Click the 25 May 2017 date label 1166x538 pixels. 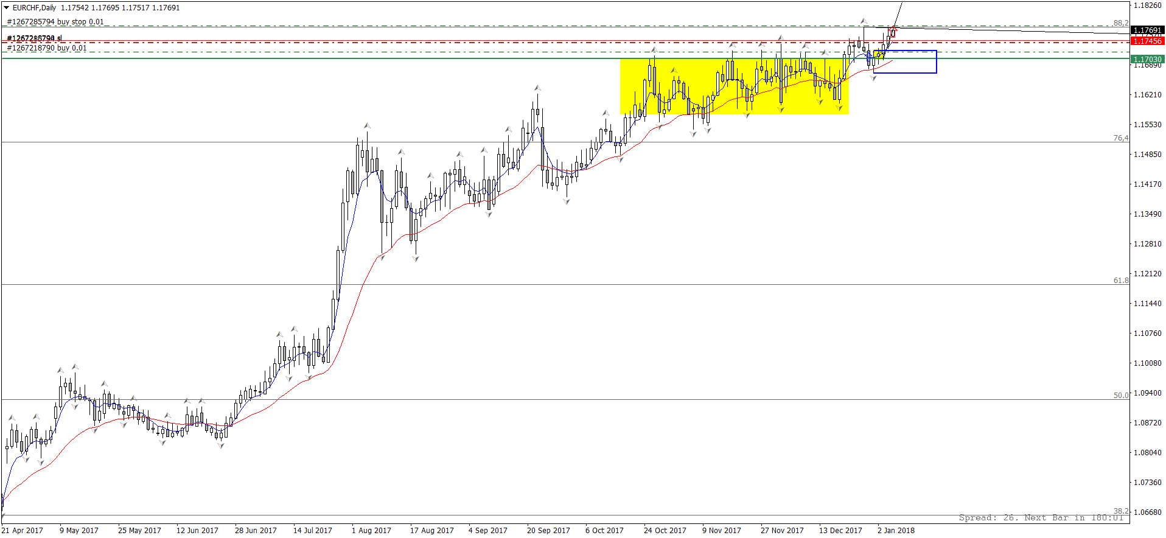(139, 531)
